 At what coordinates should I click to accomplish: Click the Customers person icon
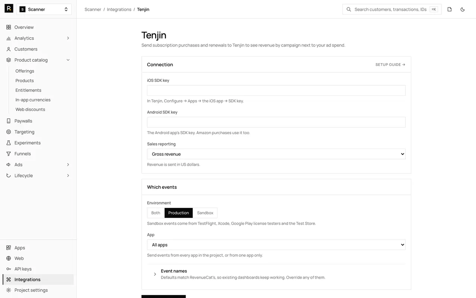point(9,49)
